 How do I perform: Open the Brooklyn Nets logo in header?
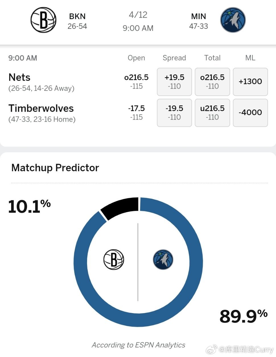[x=43, y=20]
